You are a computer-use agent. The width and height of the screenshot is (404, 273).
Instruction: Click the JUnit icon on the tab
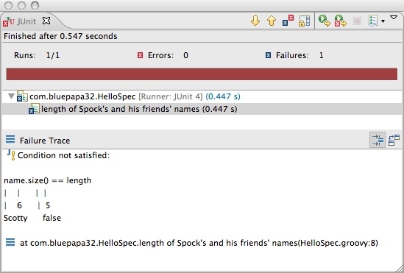(x=9, y=21)
